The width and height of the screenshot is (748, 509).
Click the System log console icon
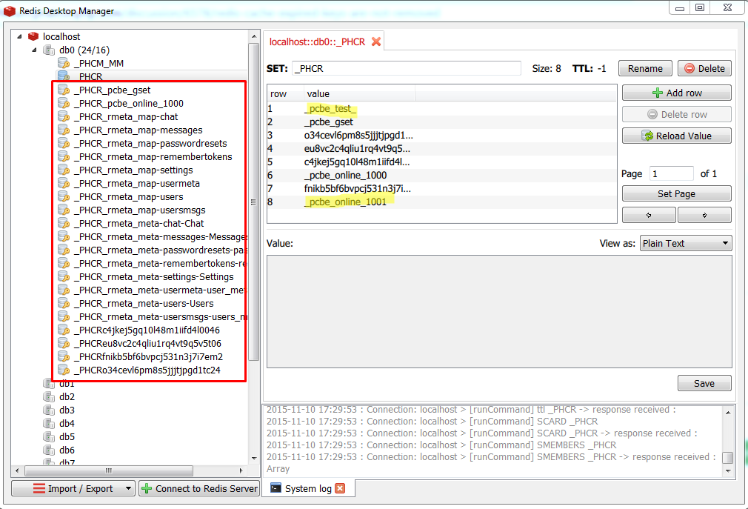pos(276,488)
